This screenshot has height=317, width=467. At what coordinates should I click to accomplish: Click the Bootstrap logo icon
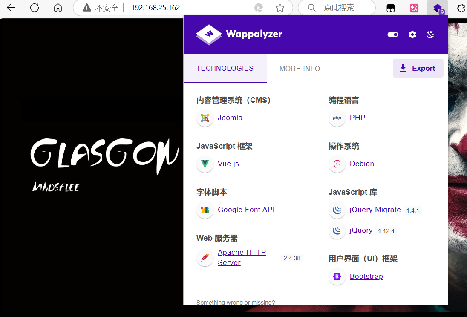point(337,277)
